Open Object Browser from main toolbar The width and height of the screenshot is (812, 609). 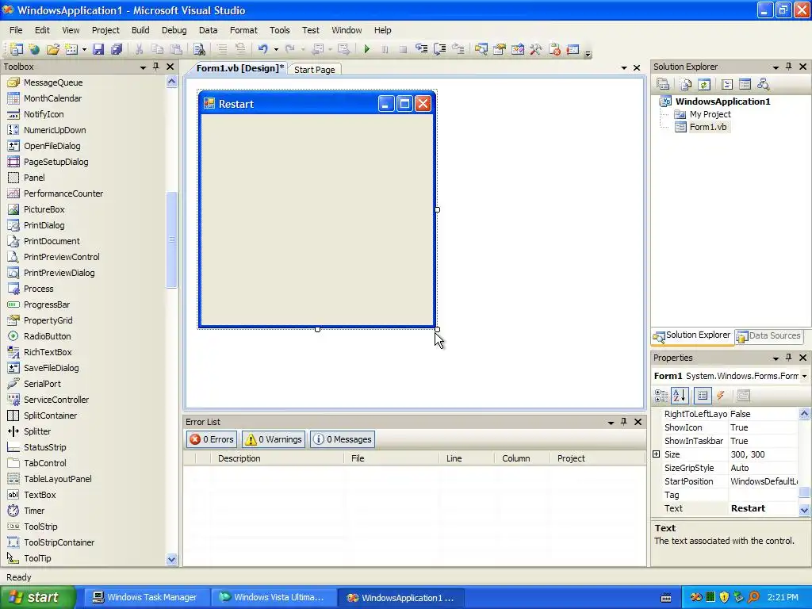point(517,49)
